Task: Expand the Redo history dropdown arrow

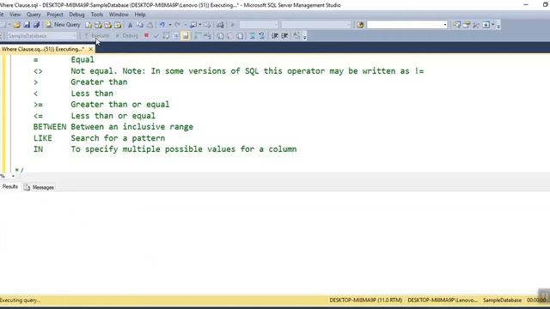Action: [186, 25]
